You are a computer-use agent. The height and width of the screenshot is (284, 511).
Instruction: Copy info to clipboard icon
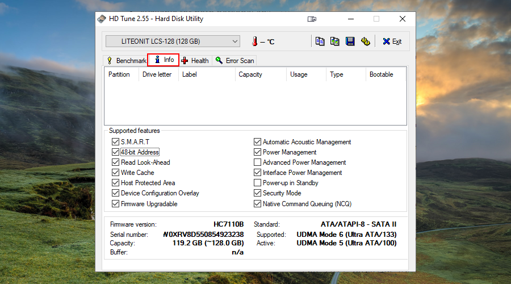(320, 41)
